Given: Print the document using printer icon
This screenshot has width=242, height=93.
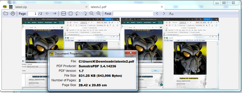Looking at the screenshot, I should click(13, 13).
